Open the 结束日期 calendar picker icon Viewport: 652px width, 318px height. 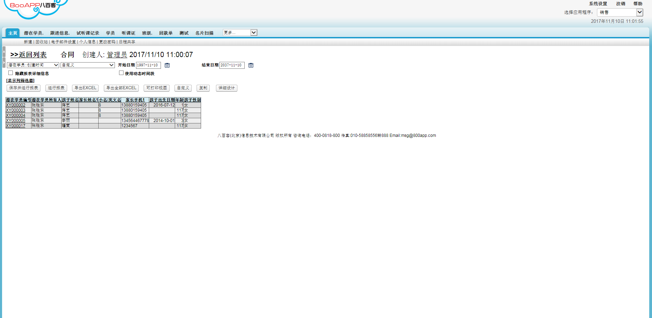click(251, 65)
